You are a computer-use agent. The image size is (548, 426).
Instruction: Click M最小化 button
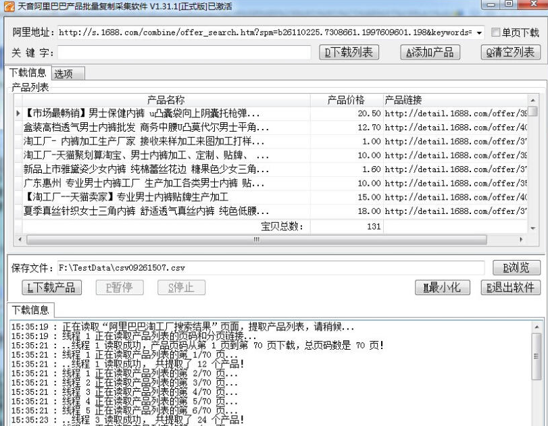[442, 288]
